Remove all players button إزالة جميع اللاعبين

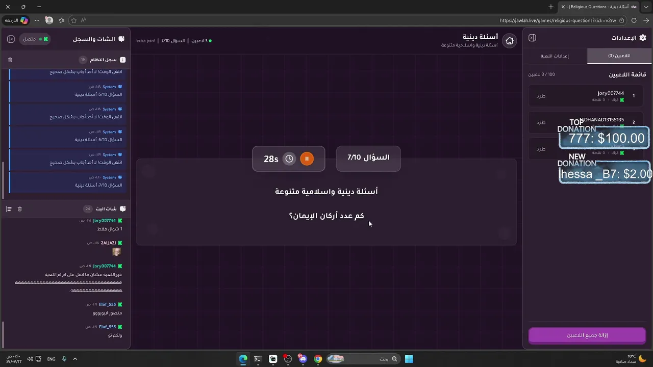[x=587, y=335]
